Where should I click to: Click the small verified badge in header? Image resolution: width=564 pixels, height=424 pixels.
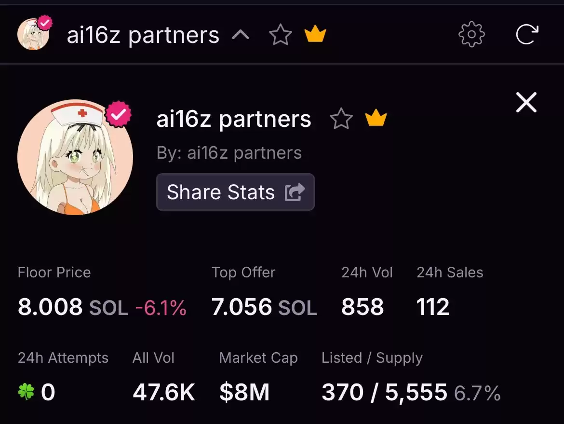[x=45, y=24]
